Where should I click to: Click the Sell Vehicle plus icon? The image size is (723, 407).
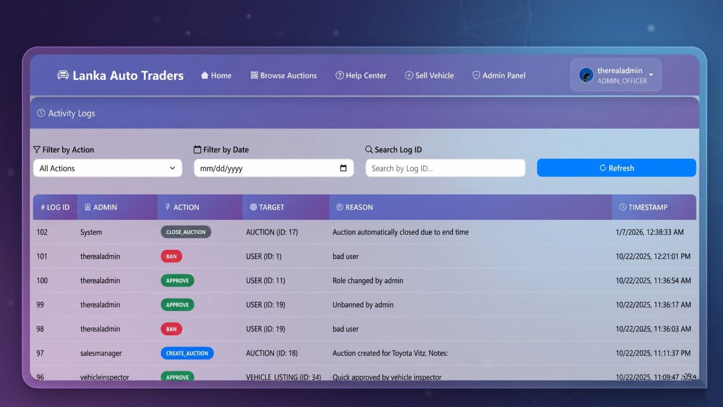click(x=409, y=75)
